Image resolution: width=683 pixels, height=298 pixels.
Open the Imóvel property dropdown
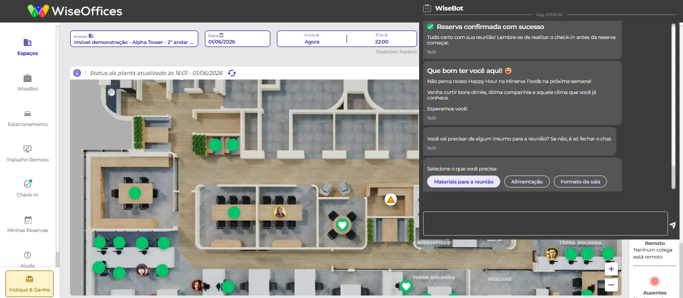click(134, 39)
